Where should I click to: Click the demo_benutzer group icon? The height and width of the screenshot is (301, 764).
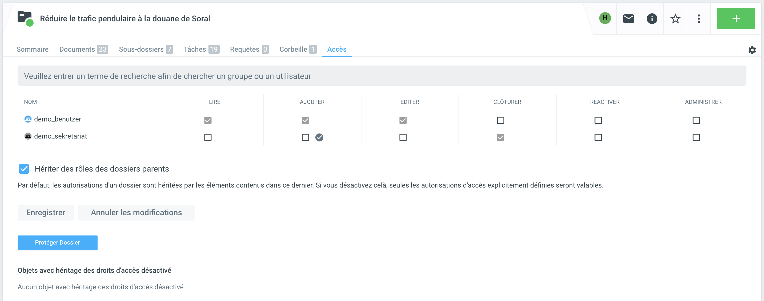(28, 119)
